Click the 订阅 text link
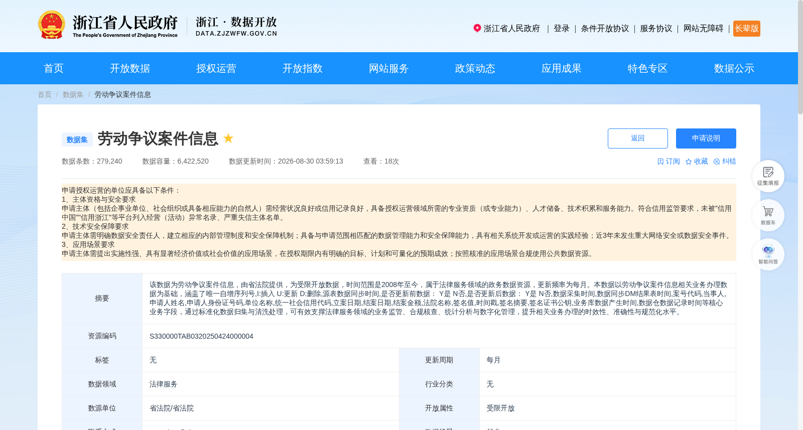The image size is (803, 430). pyautogui.click(x=673, y=162)
